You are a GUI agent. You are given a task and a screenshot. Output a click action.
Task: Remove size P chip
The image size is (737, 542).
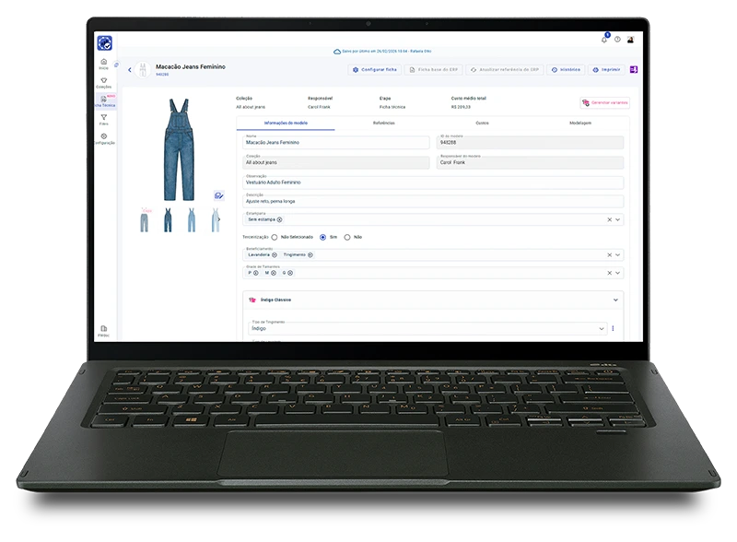tap(256, 273)
